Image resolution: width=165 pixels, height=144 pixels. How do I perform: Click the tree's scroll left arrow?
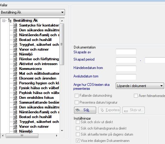point(3,136)
